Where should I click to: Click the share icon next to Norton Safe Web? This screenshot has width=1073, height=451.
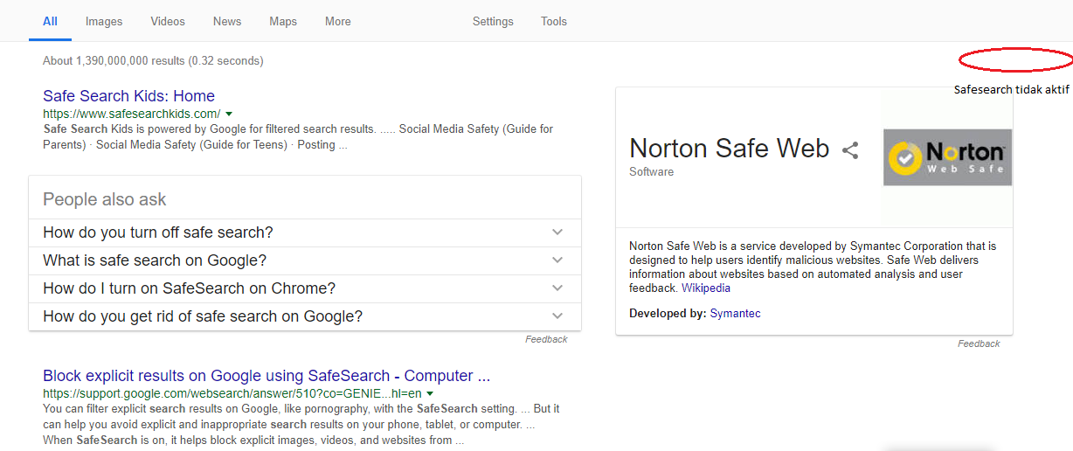click(850, 150)
